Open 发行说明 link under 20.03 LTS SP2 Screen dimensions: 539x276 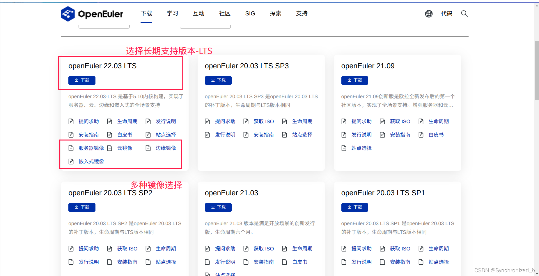pyautogui.click(x=89, y=262)
